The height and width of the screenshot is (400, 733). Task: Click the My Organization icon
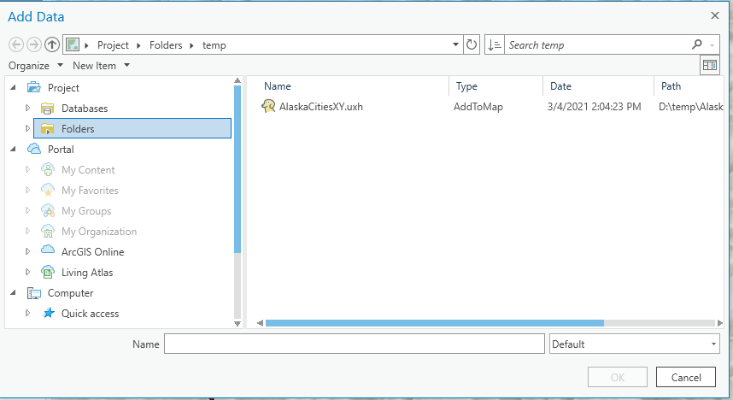pyautogui.click(x=48, y=231)
